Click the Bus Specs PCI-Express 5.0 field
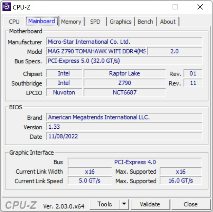 click(124, 61)
